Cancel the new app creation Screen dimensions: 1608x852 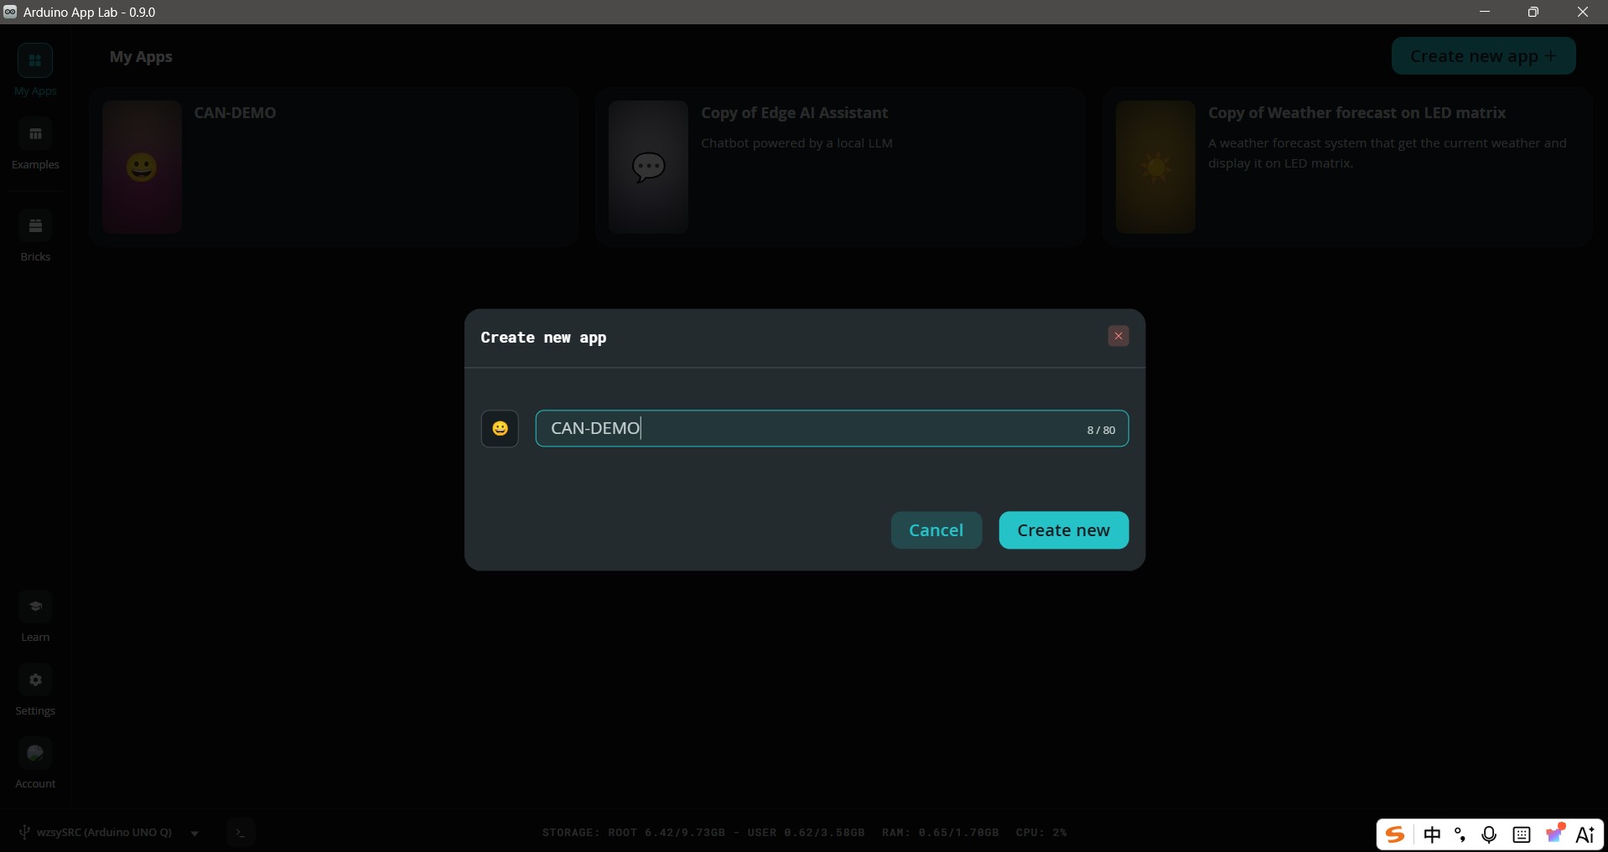(x=936, y=530)
